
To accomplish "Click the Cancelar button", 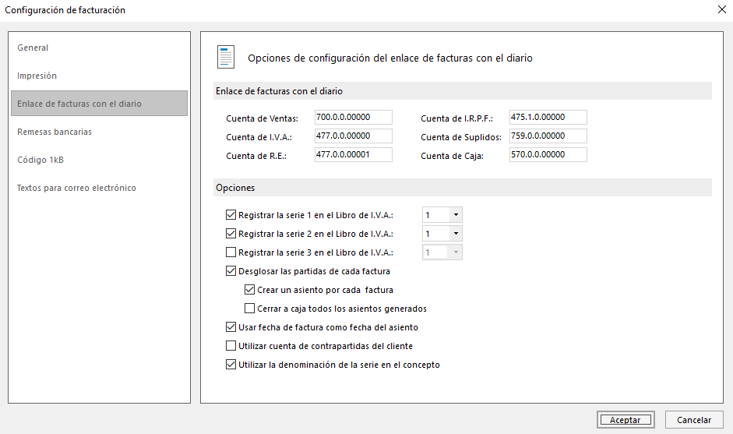I will [694, 420].
